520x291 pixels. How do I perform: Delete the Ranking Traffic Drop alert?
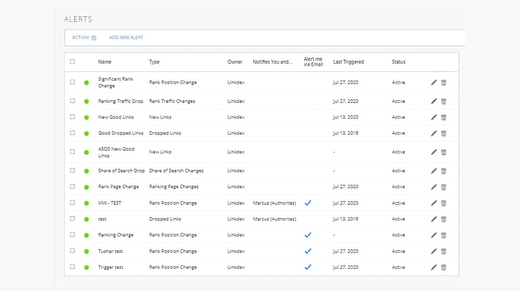pos(444,101)
